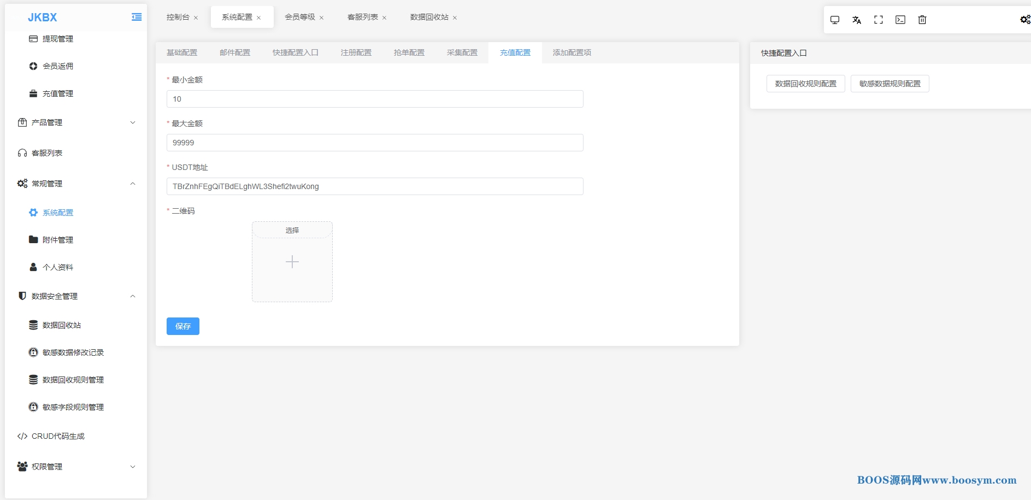Collapse the 常规管理 sidebar group
The image size is (1031, 500).
tap(76, 184)
